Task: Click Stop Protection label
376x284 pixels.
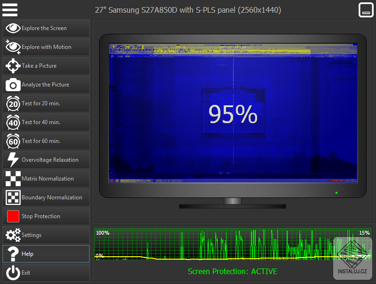Action: coord(41,216)
